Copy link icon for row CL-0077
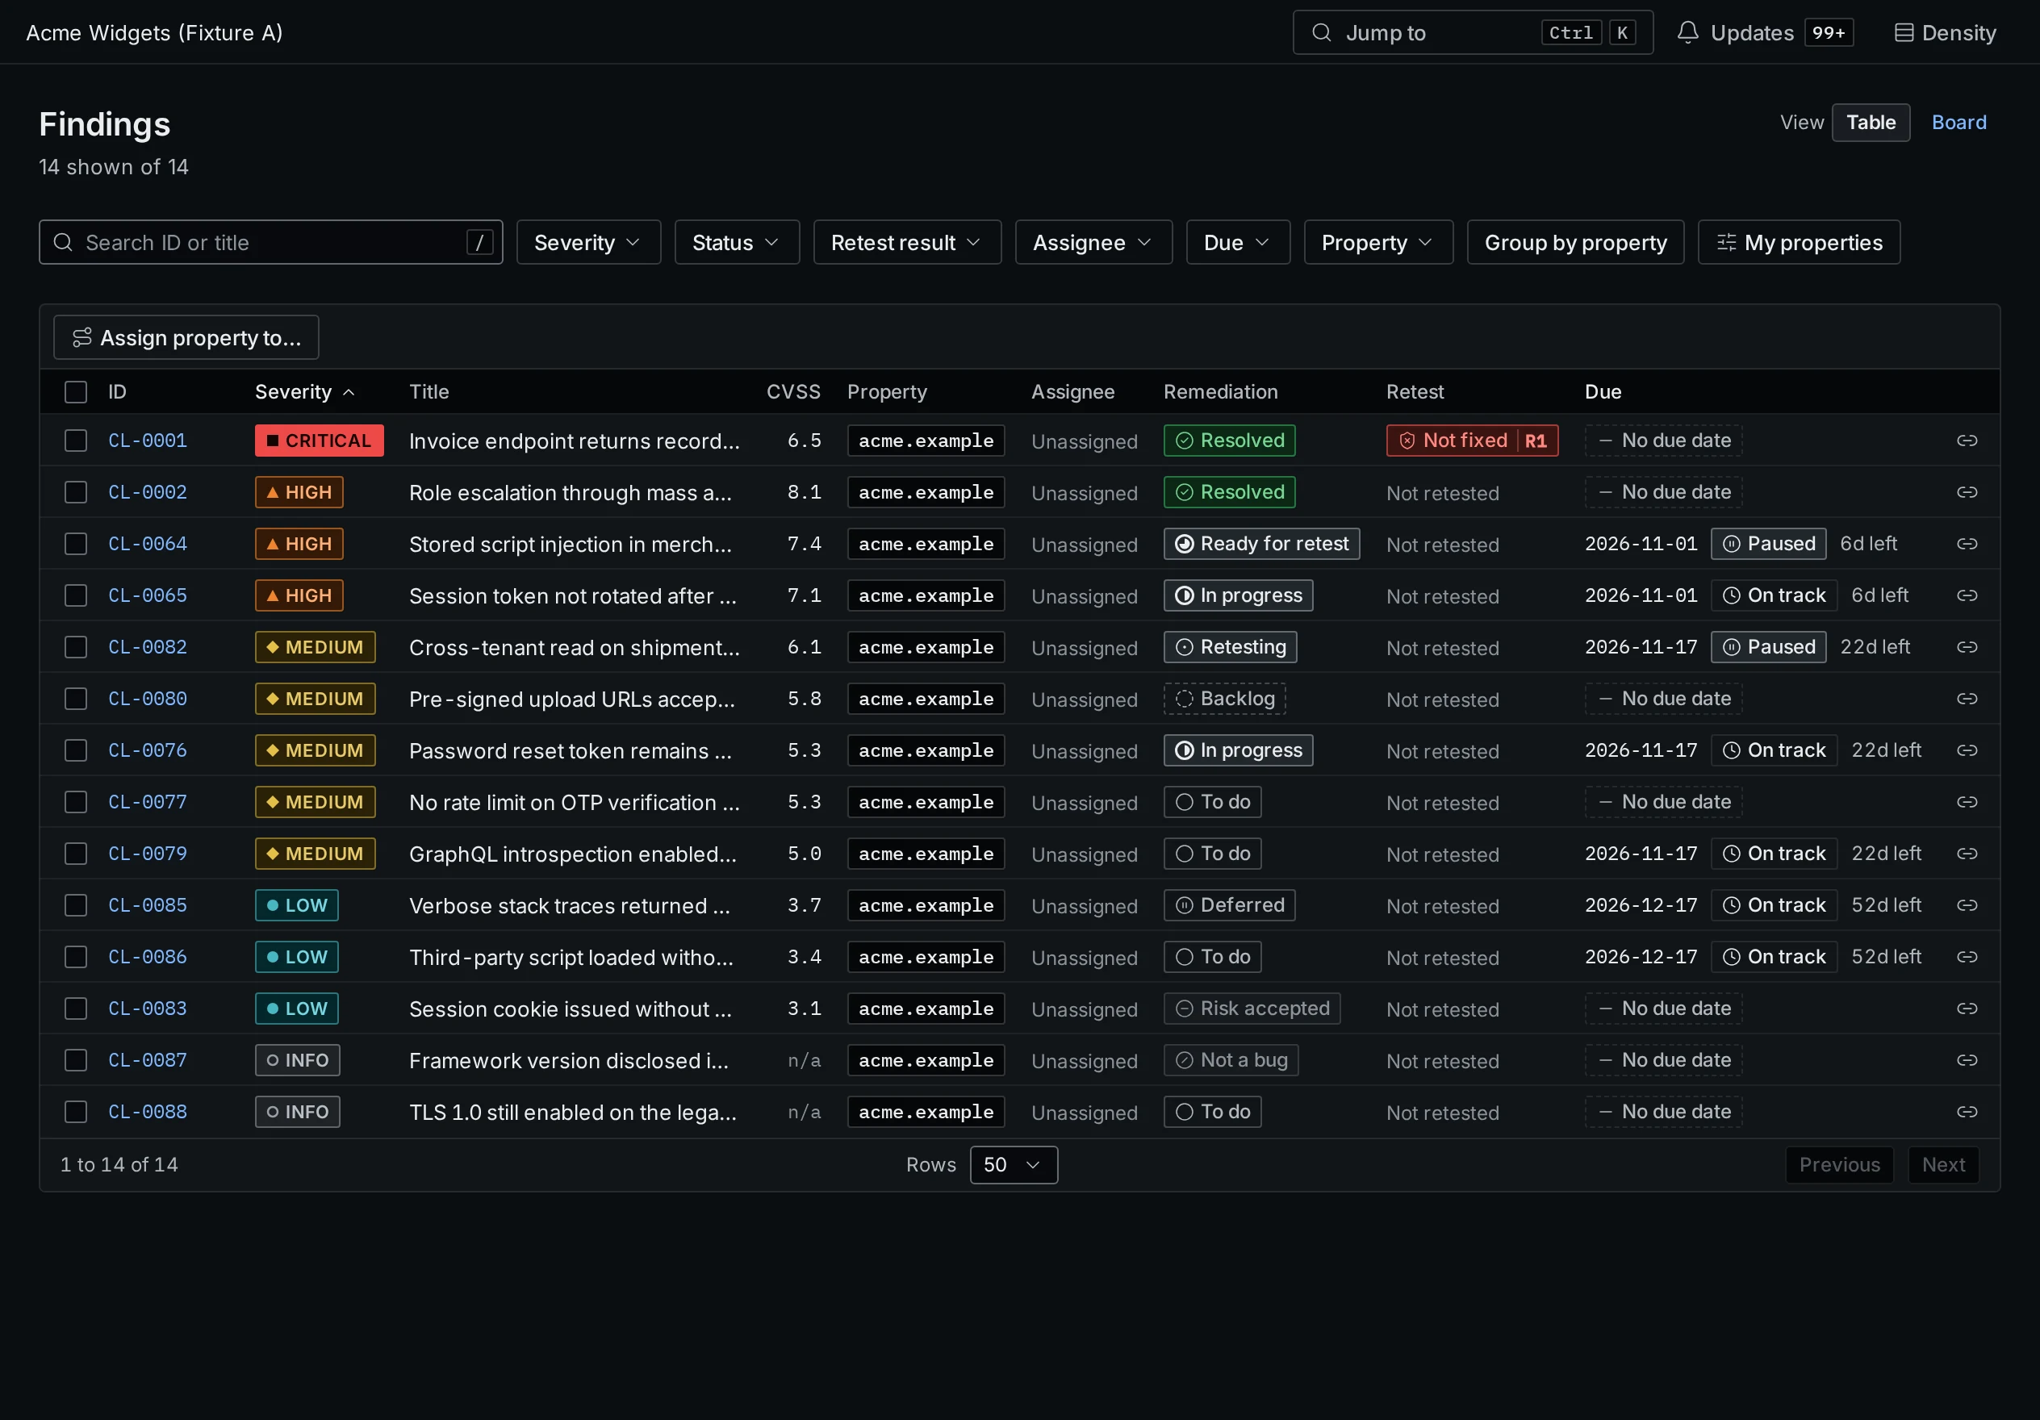Viewport: 2040px width, 1420px height. pos(1967,801)
